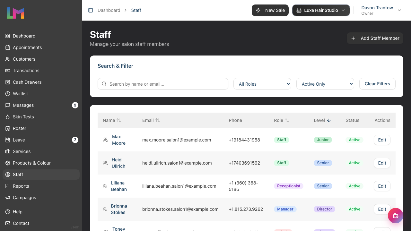Click the LM logo in sidebar

coord(15,13)
